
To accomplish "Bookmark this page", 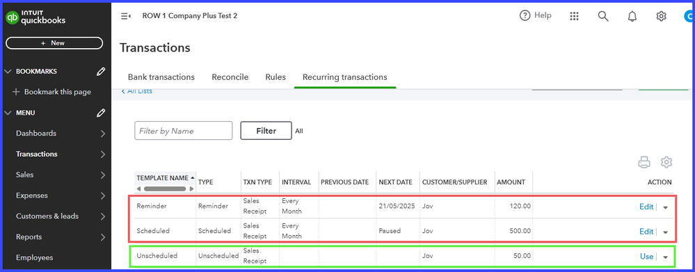I will (x=52, y=92).
